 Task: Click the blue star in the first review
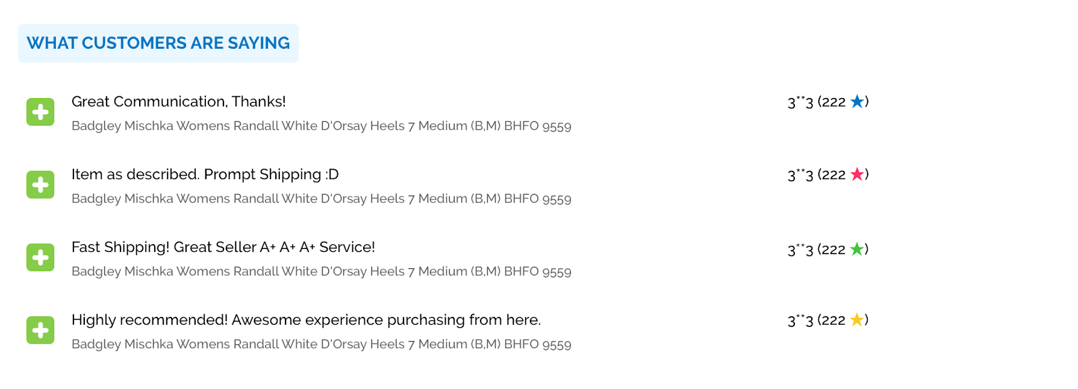click(x=857, y=102)
